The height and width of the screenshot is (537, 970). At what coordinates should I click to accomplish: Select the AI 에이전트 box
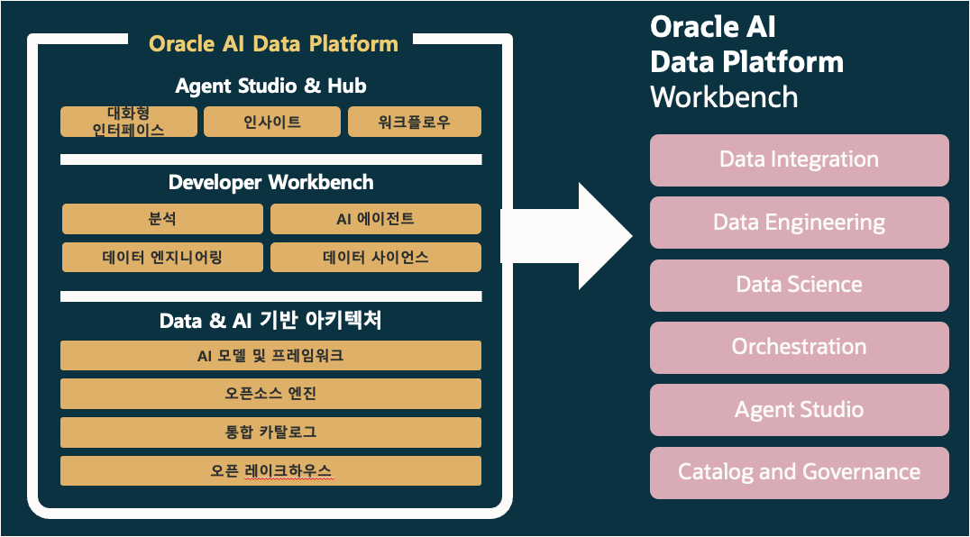376,219
